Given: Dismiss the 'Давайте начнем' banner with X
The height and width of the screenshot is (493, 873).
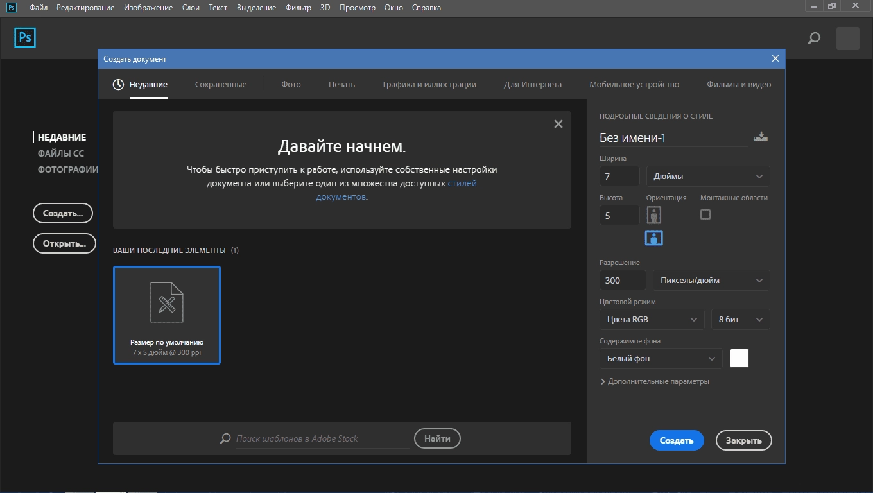Looking at the screenshot, I should (558, 124).
